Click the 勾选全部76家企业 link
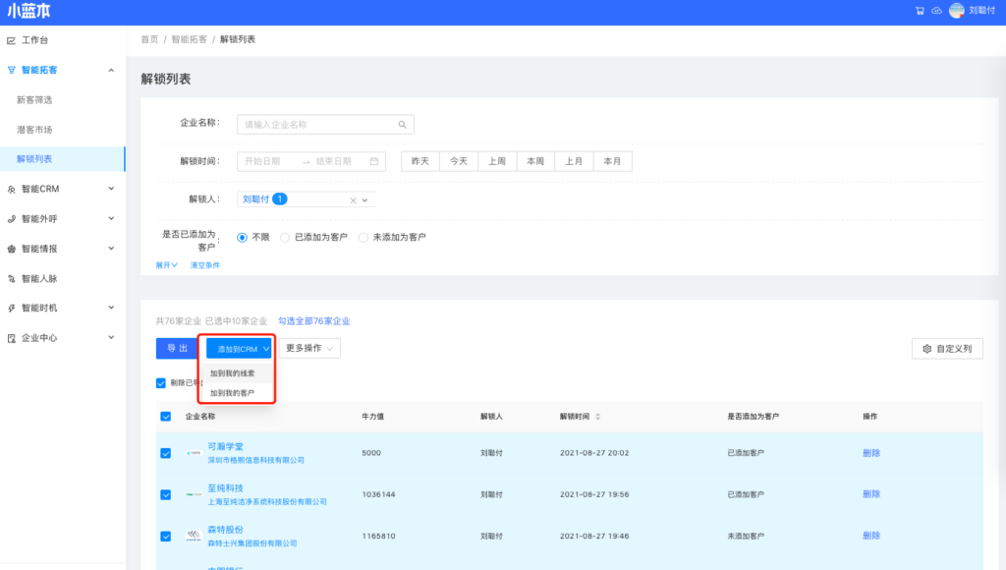Viewport: 1006px width, 570px height. 313,321
